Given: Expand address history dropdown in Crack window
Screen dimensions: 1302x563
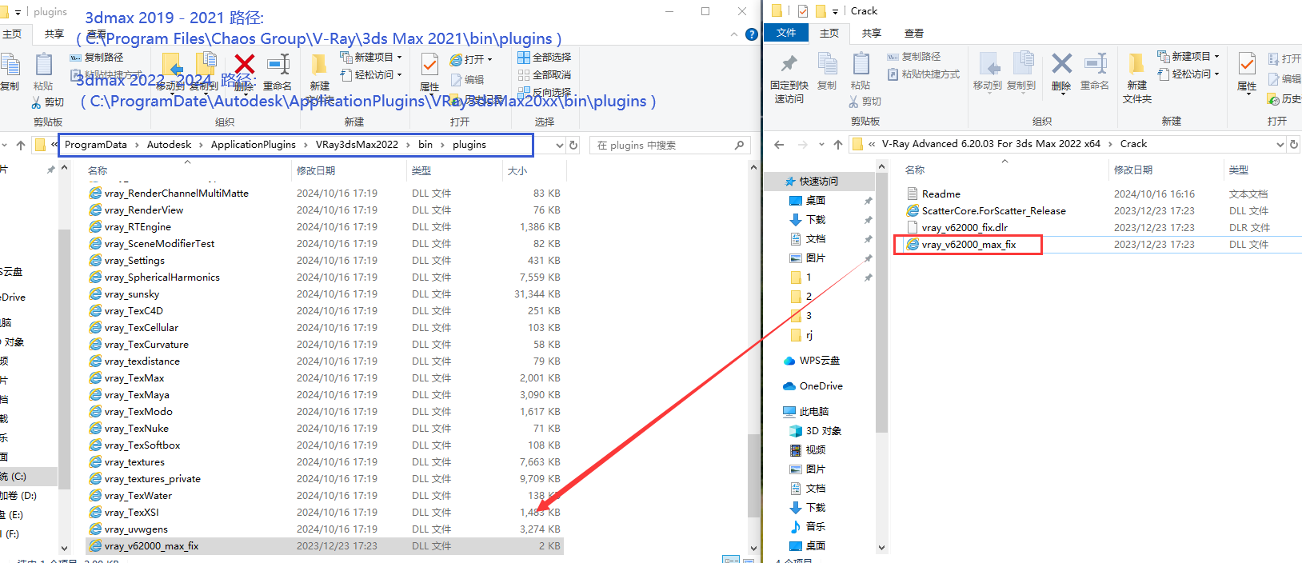Looking at the screenshot, I should point(1280,145).
